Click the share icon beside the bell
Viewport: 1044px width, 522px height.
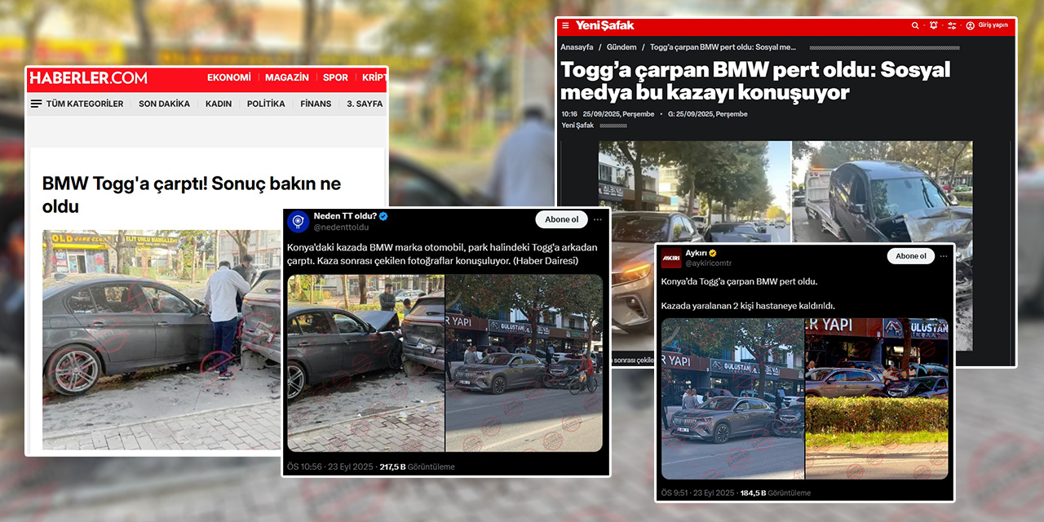[x=952, y=25]
